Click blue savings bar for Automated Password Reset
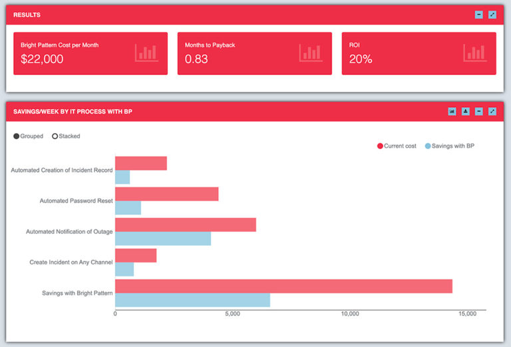 pos(128,207)
